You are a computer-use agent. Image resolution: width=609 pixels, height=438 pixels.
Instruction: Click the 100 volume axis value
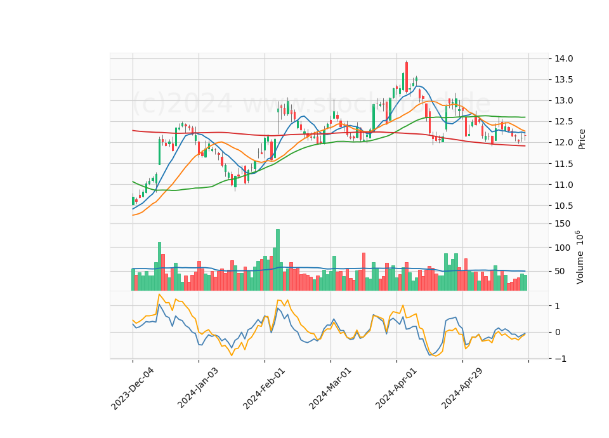563,248
